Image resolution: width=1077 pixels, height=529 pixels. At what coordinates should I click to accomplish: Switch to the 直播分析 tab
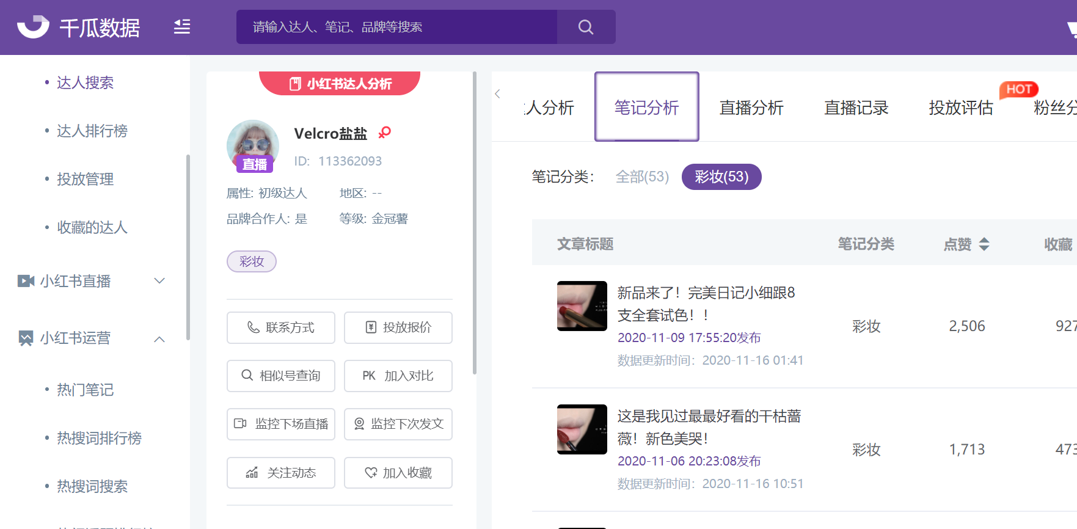751,108
